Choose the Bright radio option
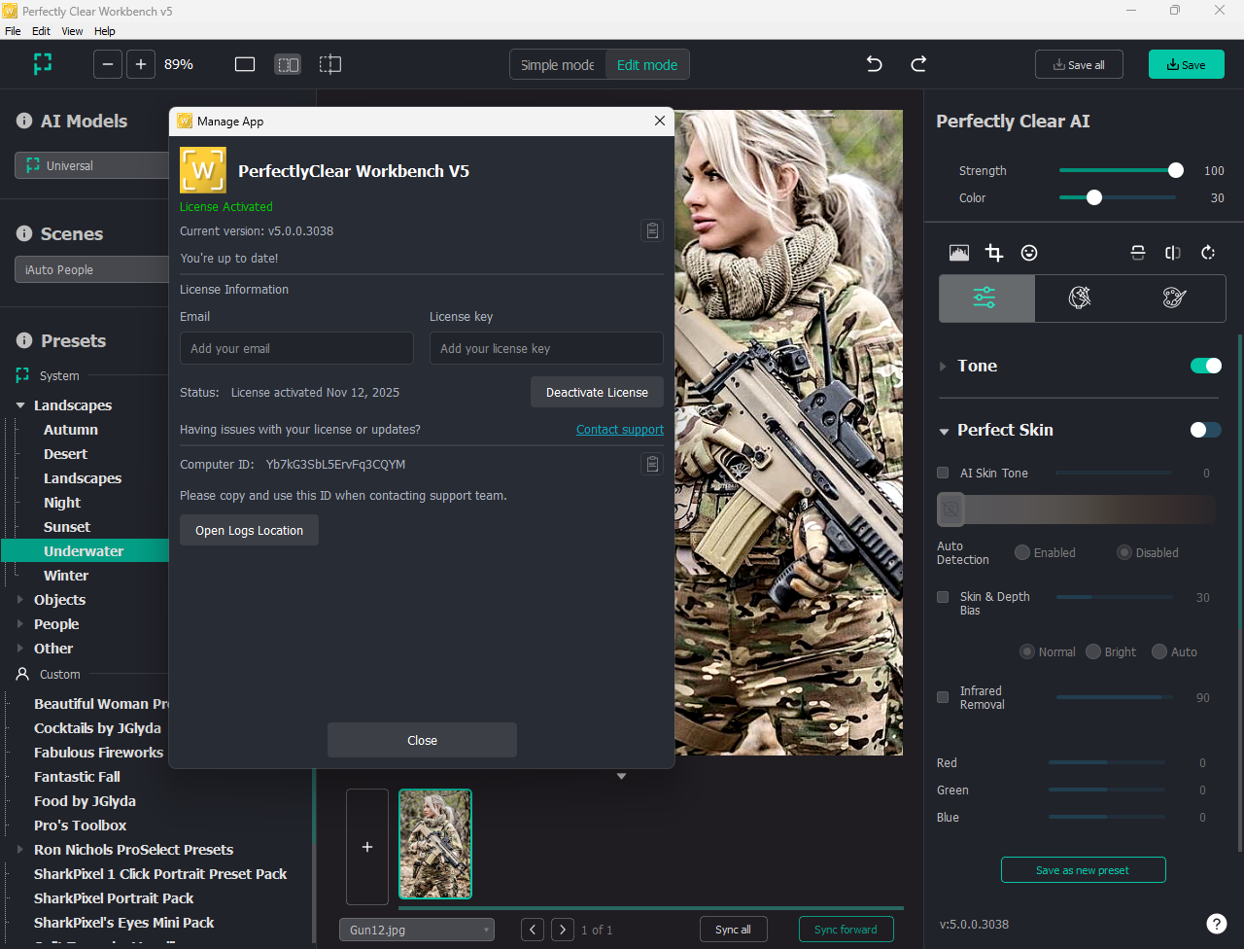 [1093, 651]
